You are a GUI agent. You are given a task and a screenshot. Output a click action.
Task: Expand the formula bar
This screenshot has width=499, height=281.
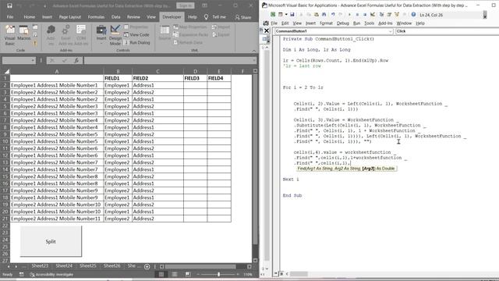253,60
